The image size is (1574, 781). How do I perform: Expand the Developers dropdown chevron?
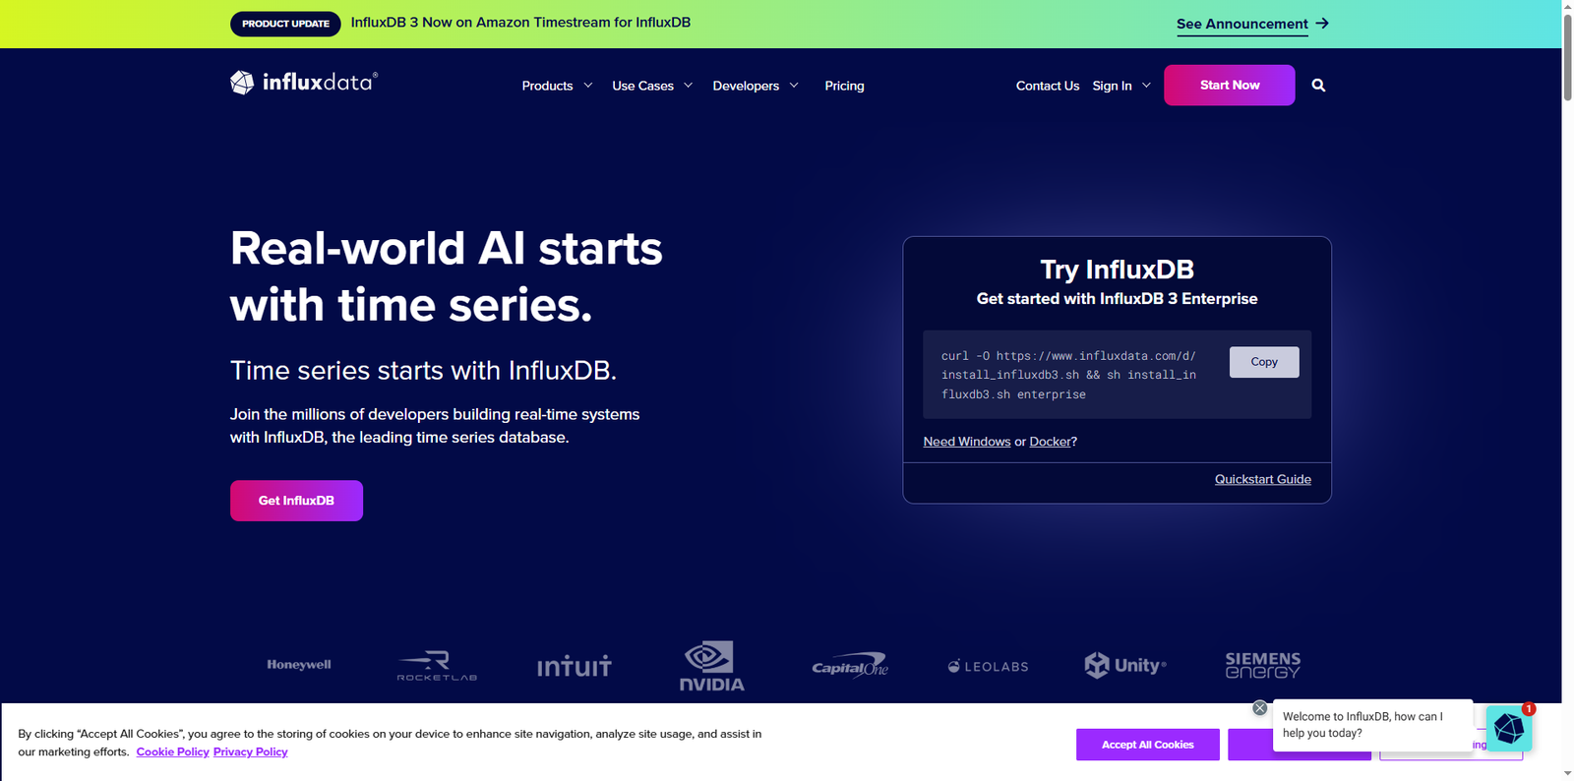point(794,86)
